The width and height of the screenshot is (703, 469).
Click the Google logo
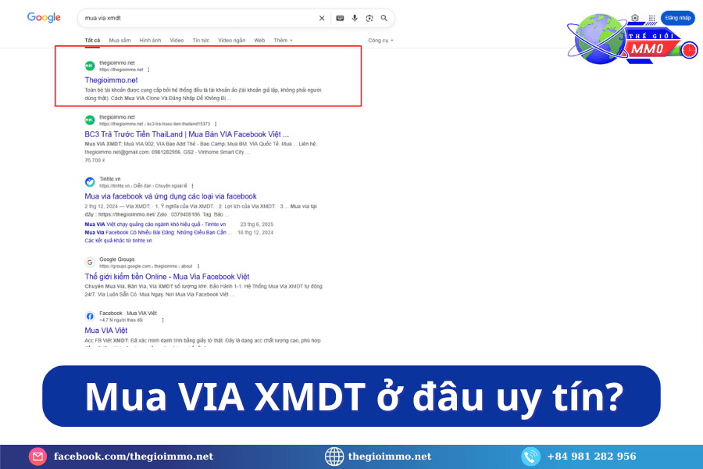(x=44, y=17)
